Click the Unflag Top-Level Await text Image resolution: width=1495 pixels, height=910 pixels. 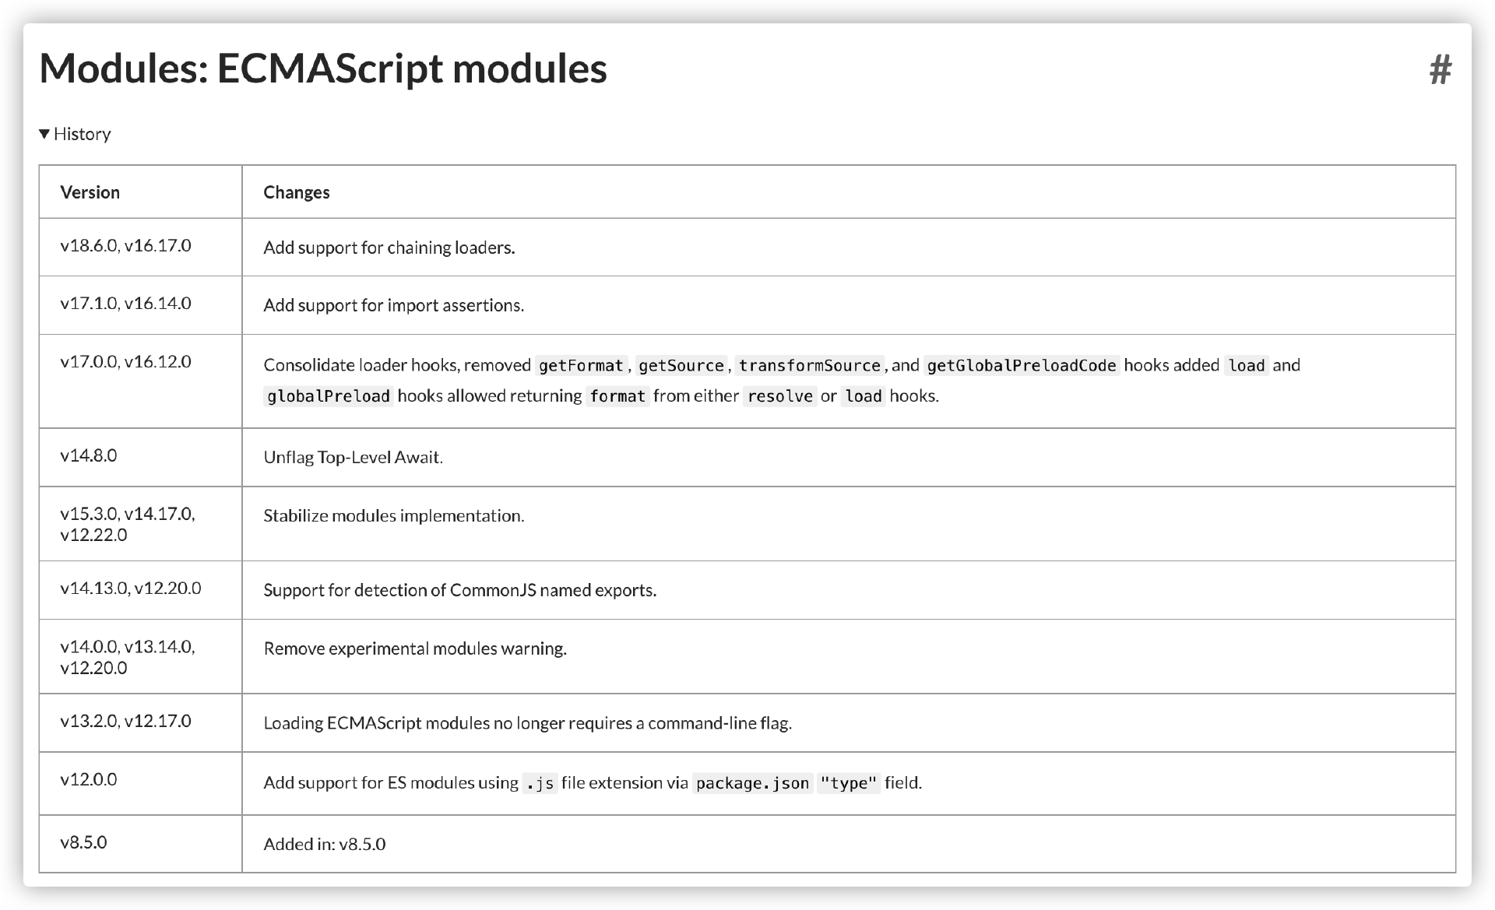point(353,457)
